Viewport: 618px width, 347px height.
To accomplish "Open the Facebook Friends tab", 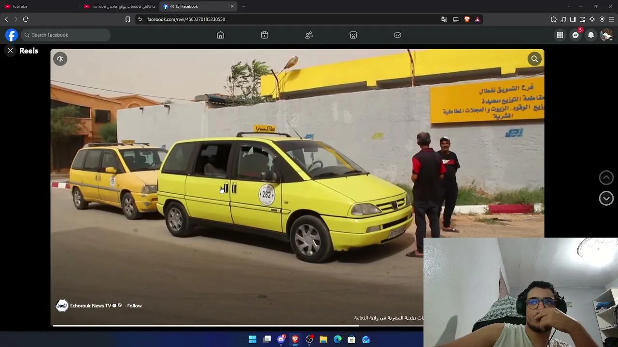I will tap(309, 35).
